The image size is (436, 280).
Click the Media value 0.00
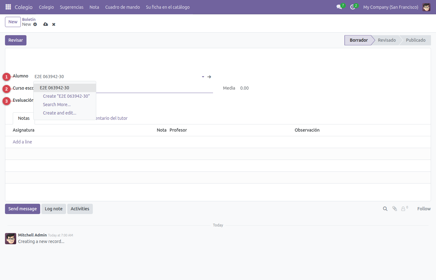tap(244, 88)
